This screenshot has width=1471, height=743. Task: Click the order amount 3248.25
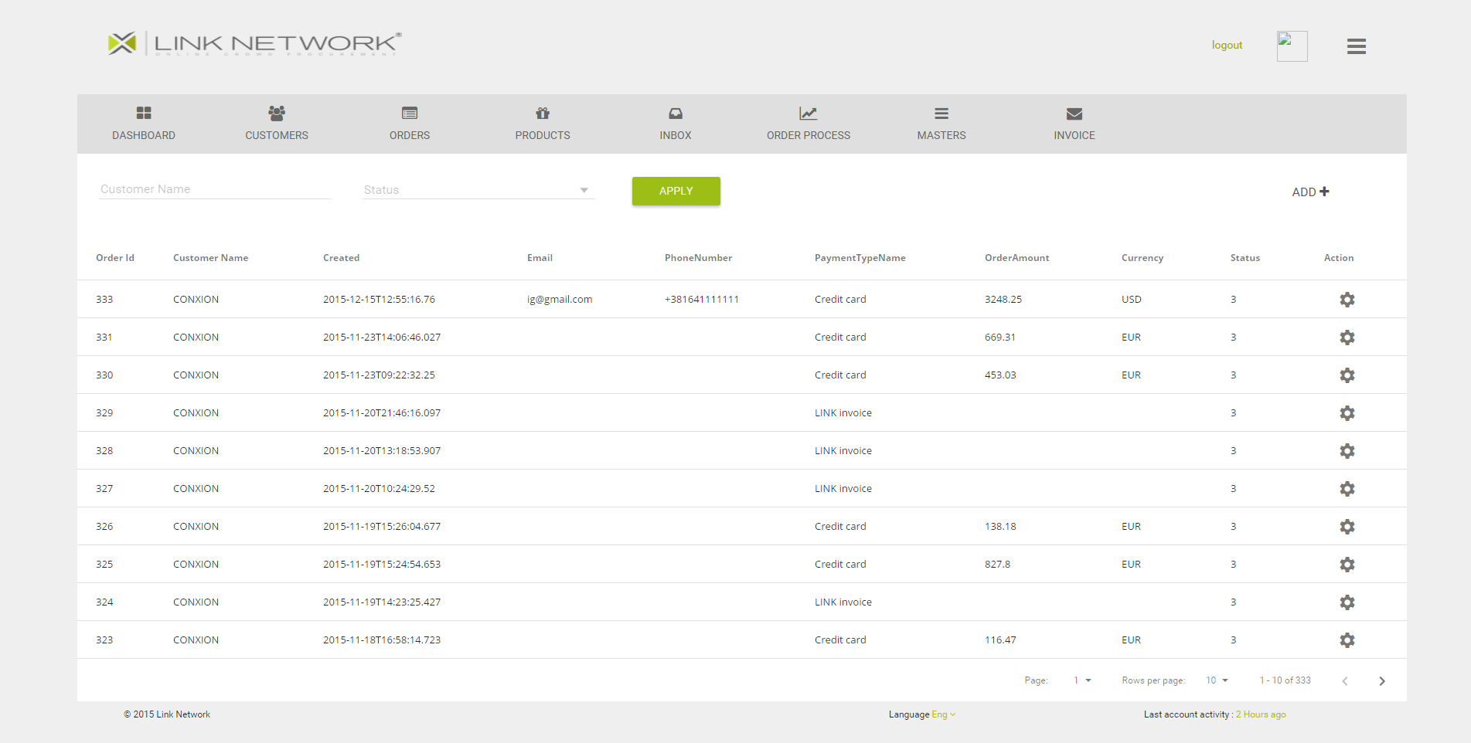[1003, 300]
